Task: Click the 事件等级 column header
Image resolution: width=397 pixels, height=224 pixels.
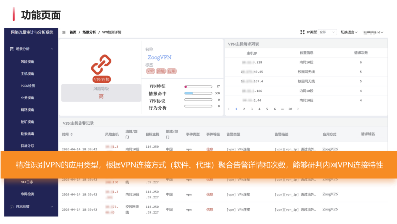Action: (213, 134)
